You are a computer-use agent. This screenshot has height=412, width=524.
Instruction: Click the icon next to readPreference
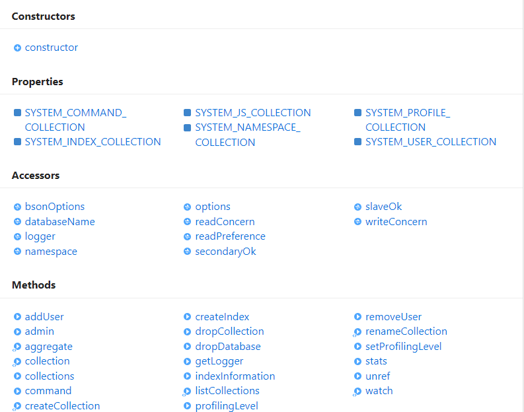[x=188, y=236]
